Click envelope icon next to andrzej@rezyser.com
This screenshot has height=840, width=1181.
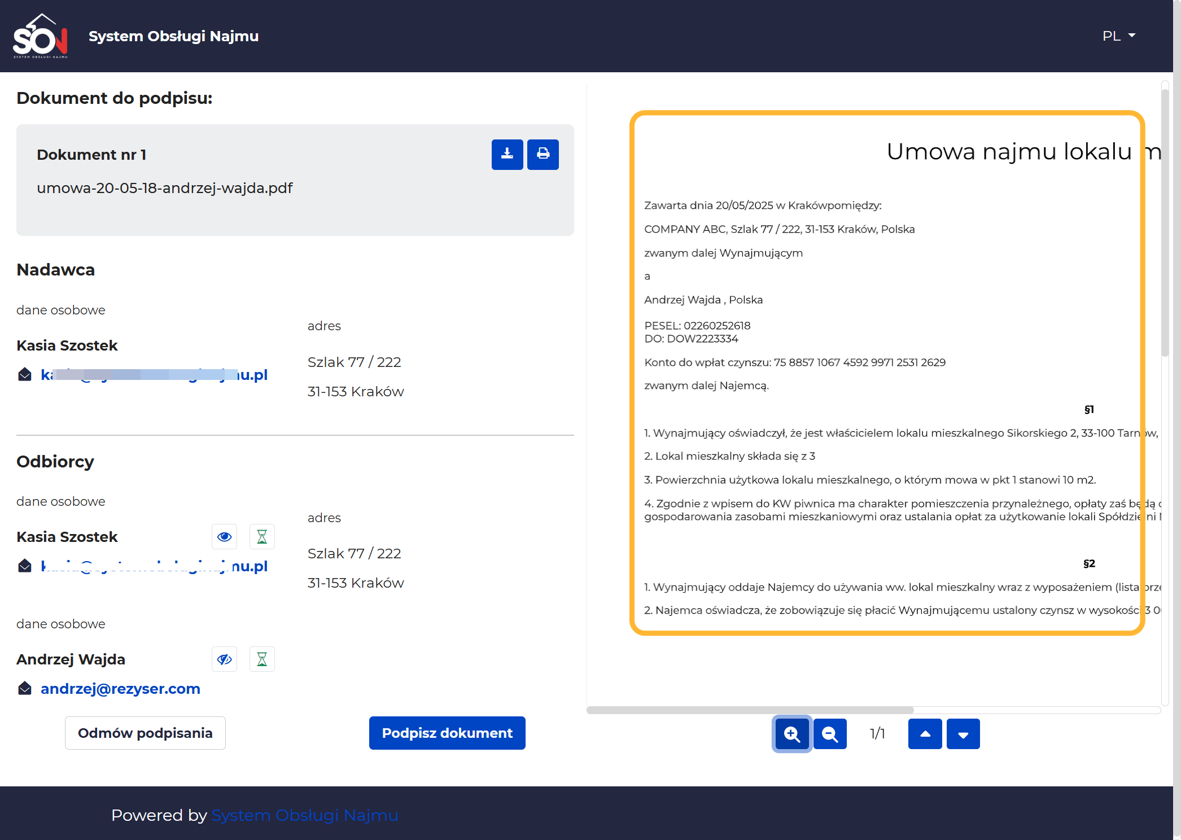25,689
